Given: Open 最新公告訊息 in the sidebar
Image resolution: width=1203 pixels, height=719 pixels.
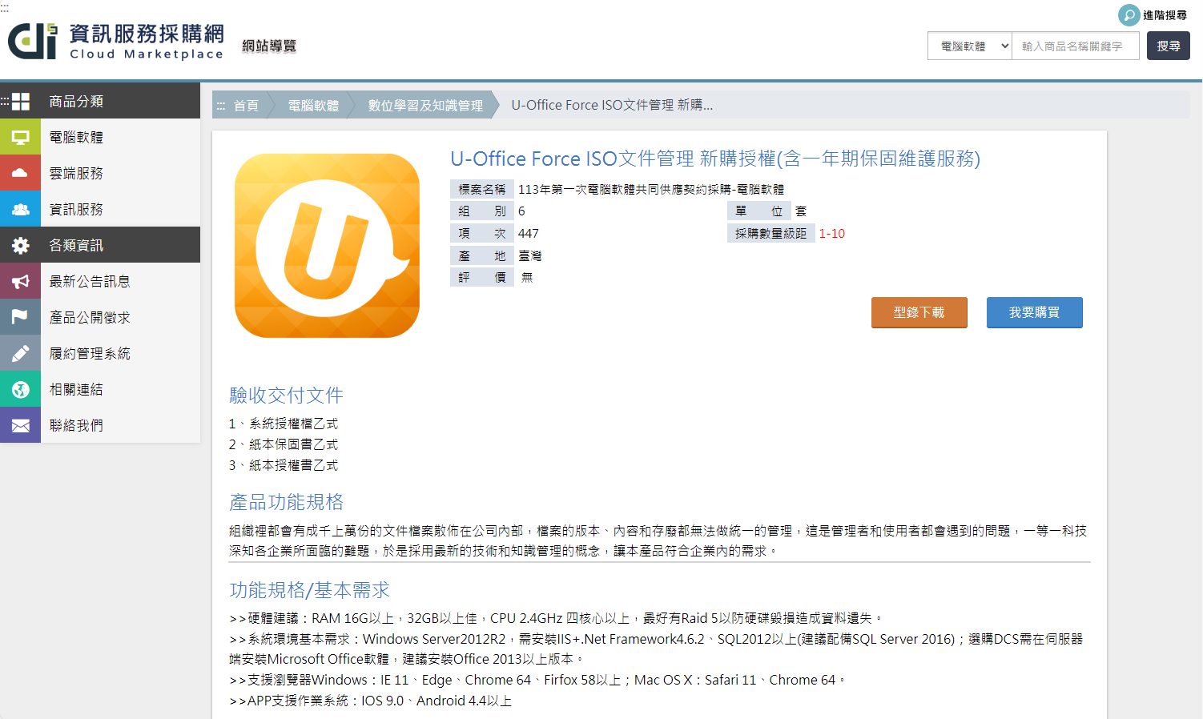Looking at the screenshot, I should tap(90, 281).
